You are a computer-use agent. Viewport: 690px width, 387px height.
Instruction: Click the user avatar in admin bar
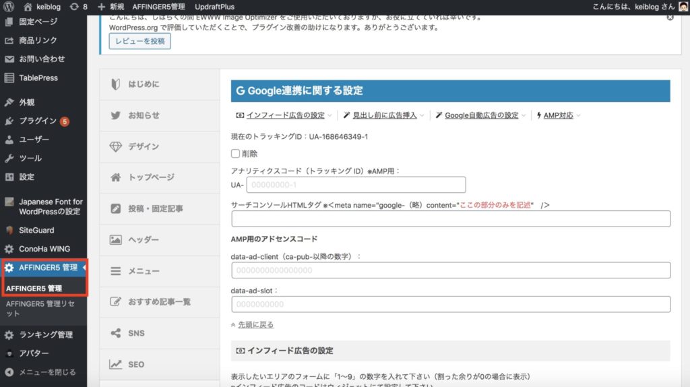pyautogui.click(x=683, y=7)
